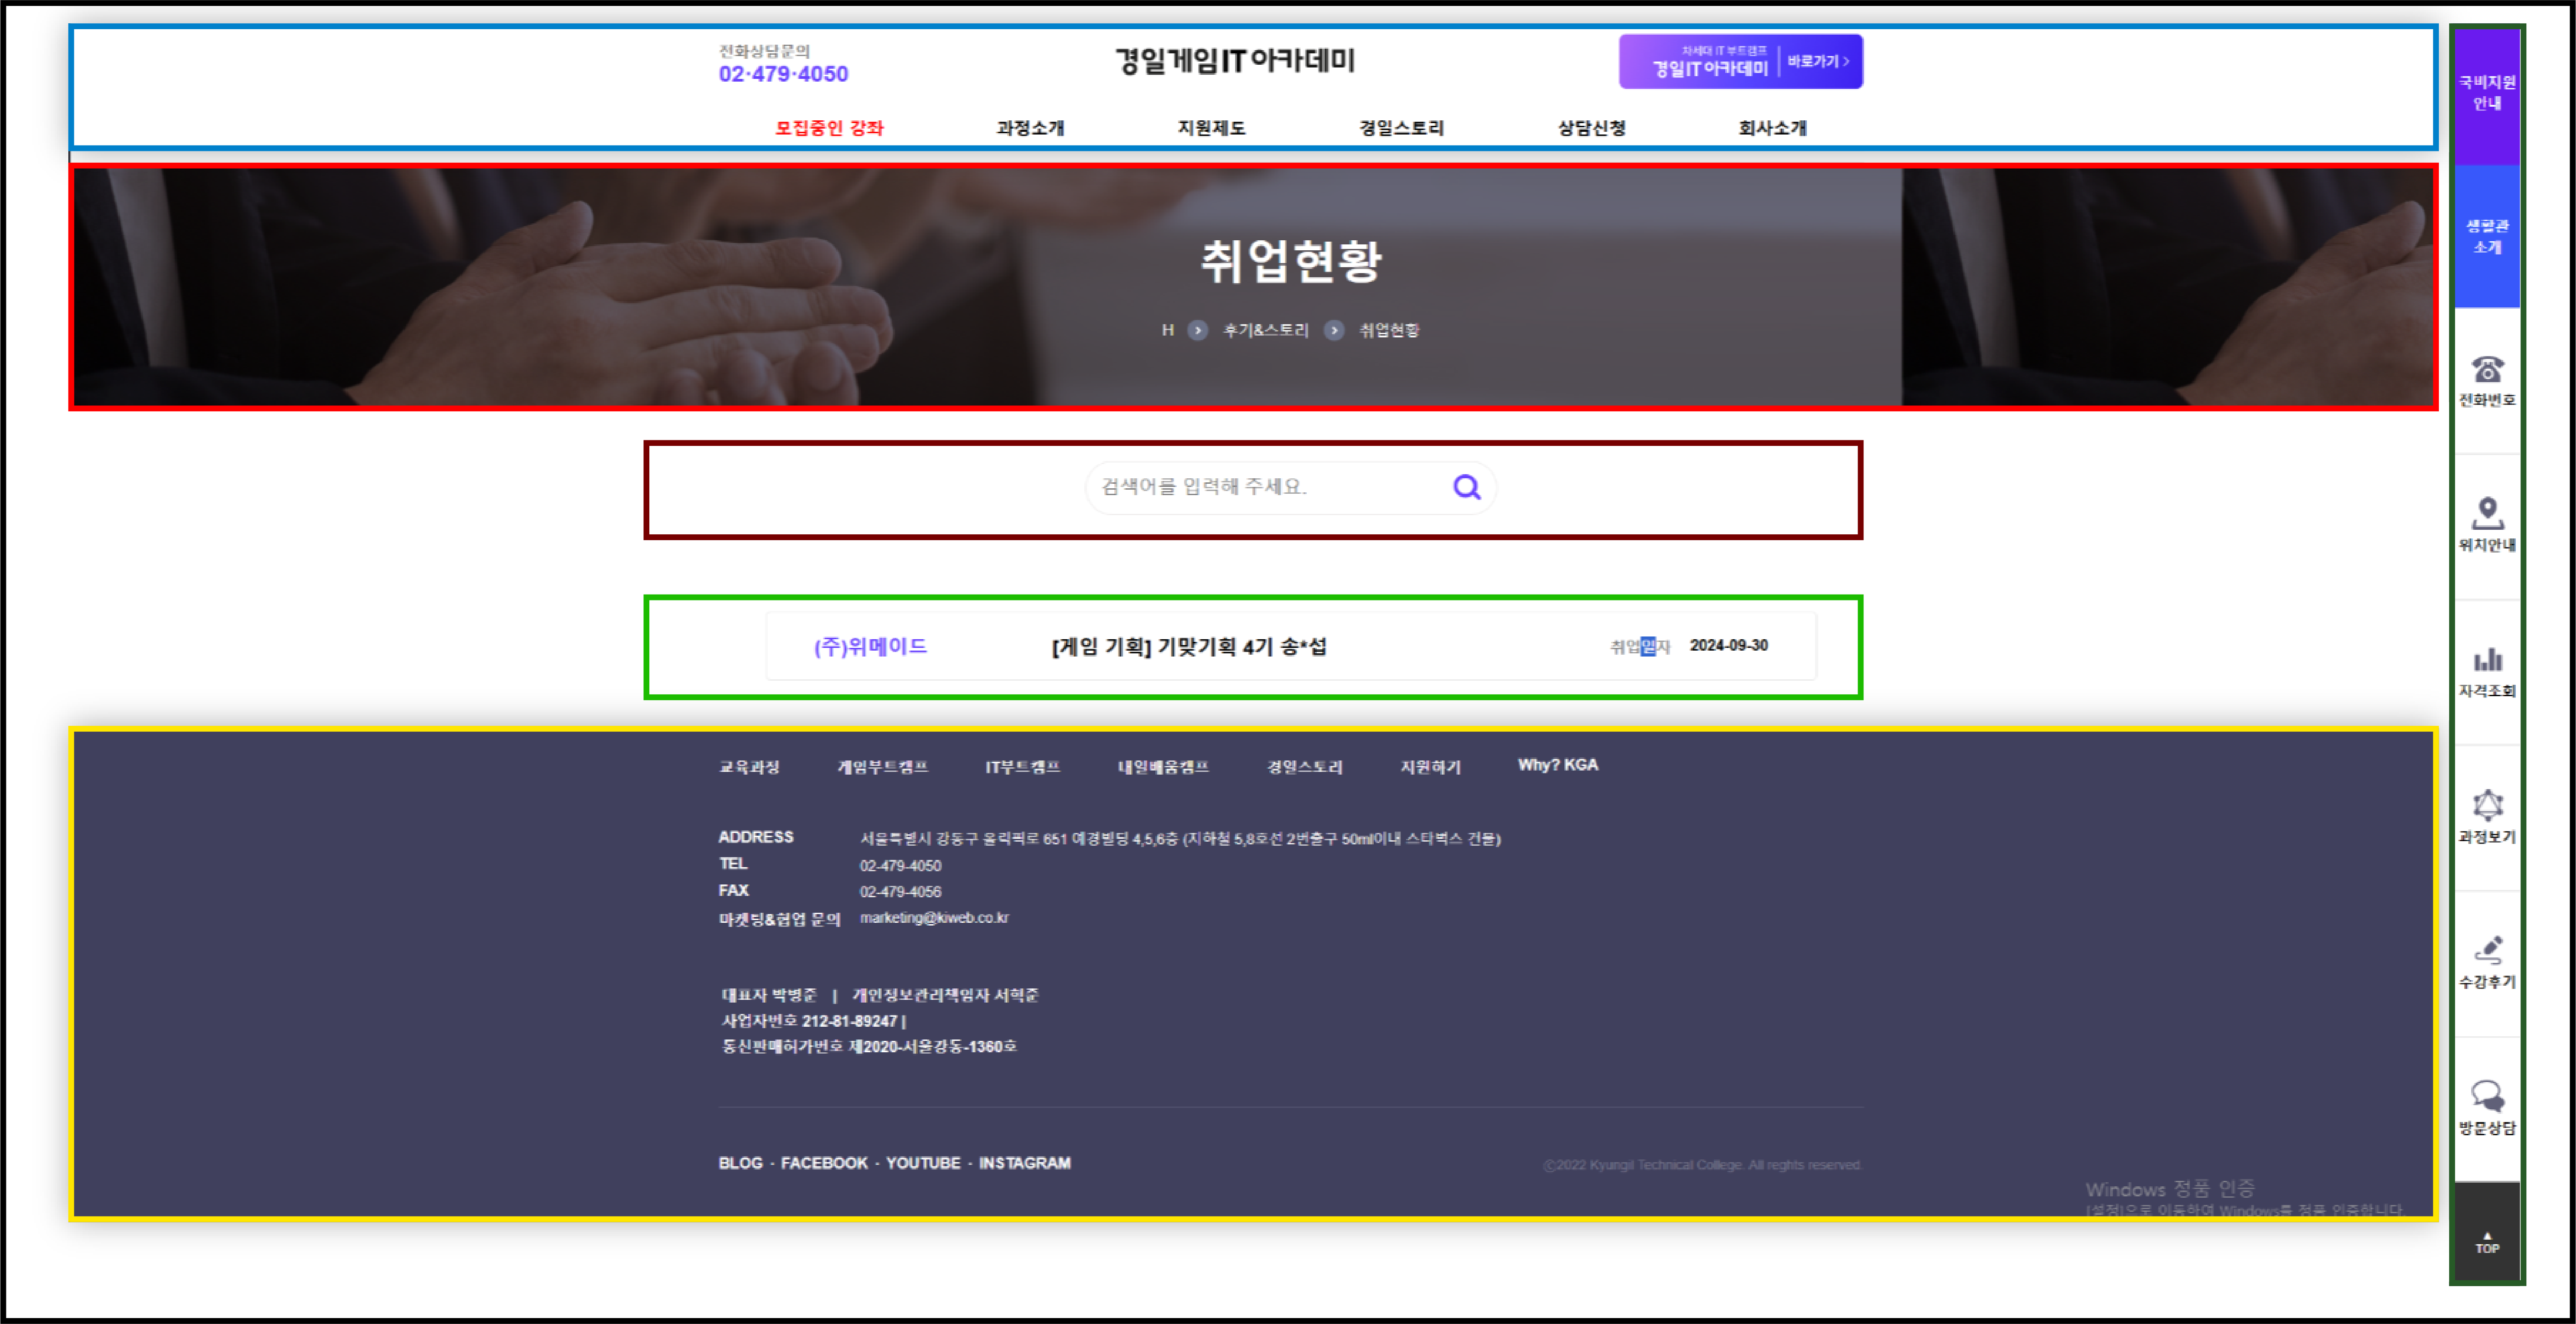The height and width of the screenshot is (1324, 2576).
Task: Open the 위치안내 location sidebar icon
Action: [x=2487, y=526]
